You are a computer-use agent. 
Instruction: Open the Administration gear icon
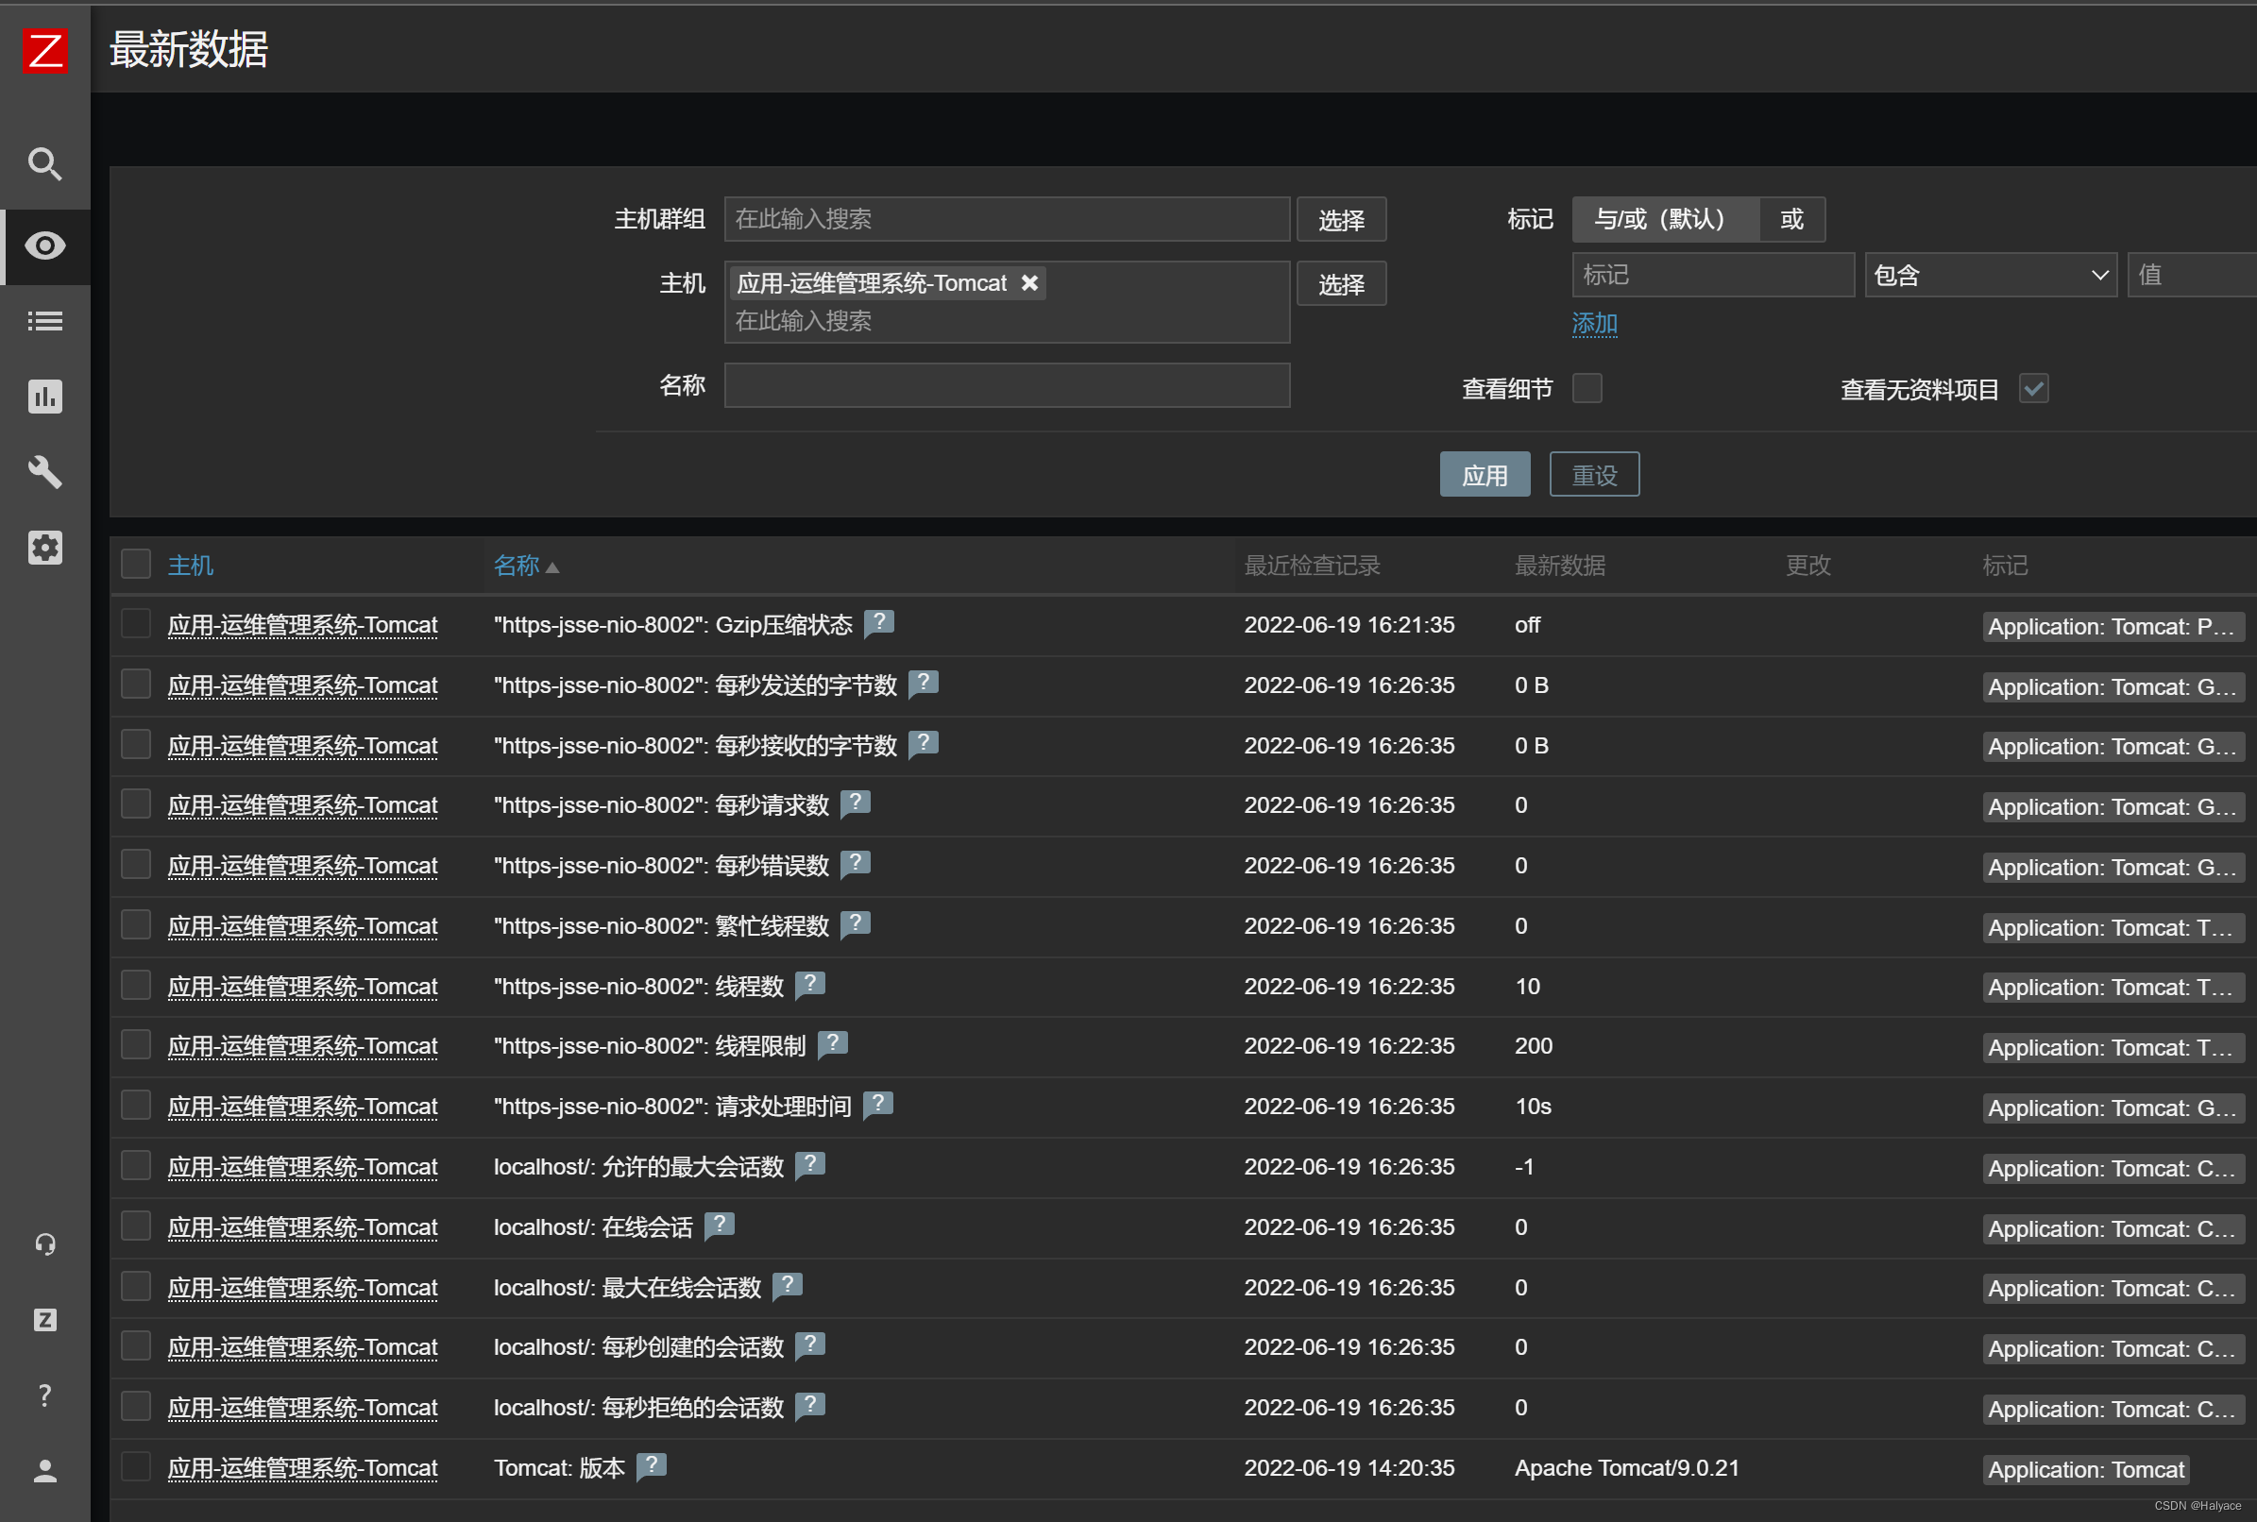(44, 548)
